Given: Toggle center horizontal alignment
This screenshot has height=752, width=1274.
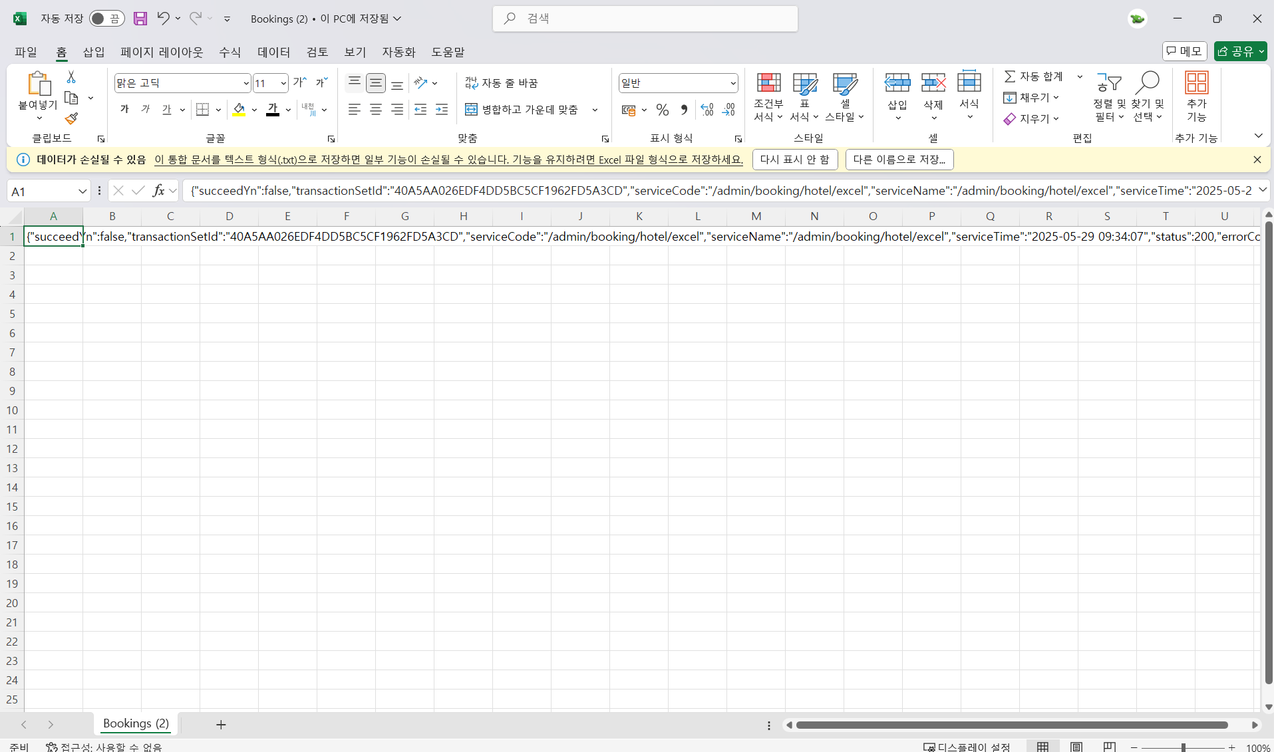Looking at the screenshot, I should 376,110.
